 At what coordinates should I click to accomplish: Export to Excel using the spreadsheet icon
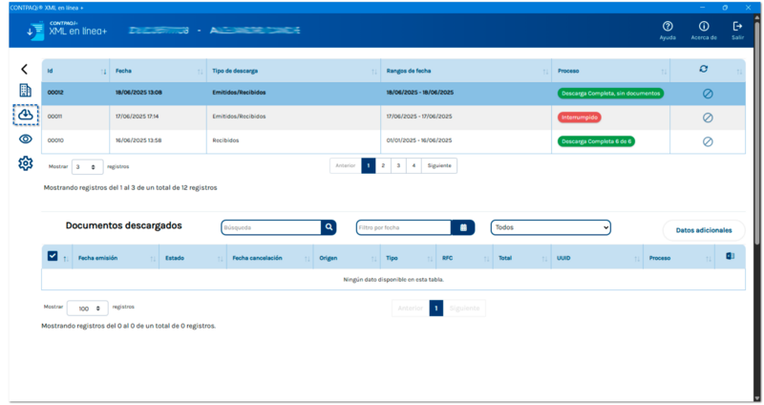click(731, 256)
